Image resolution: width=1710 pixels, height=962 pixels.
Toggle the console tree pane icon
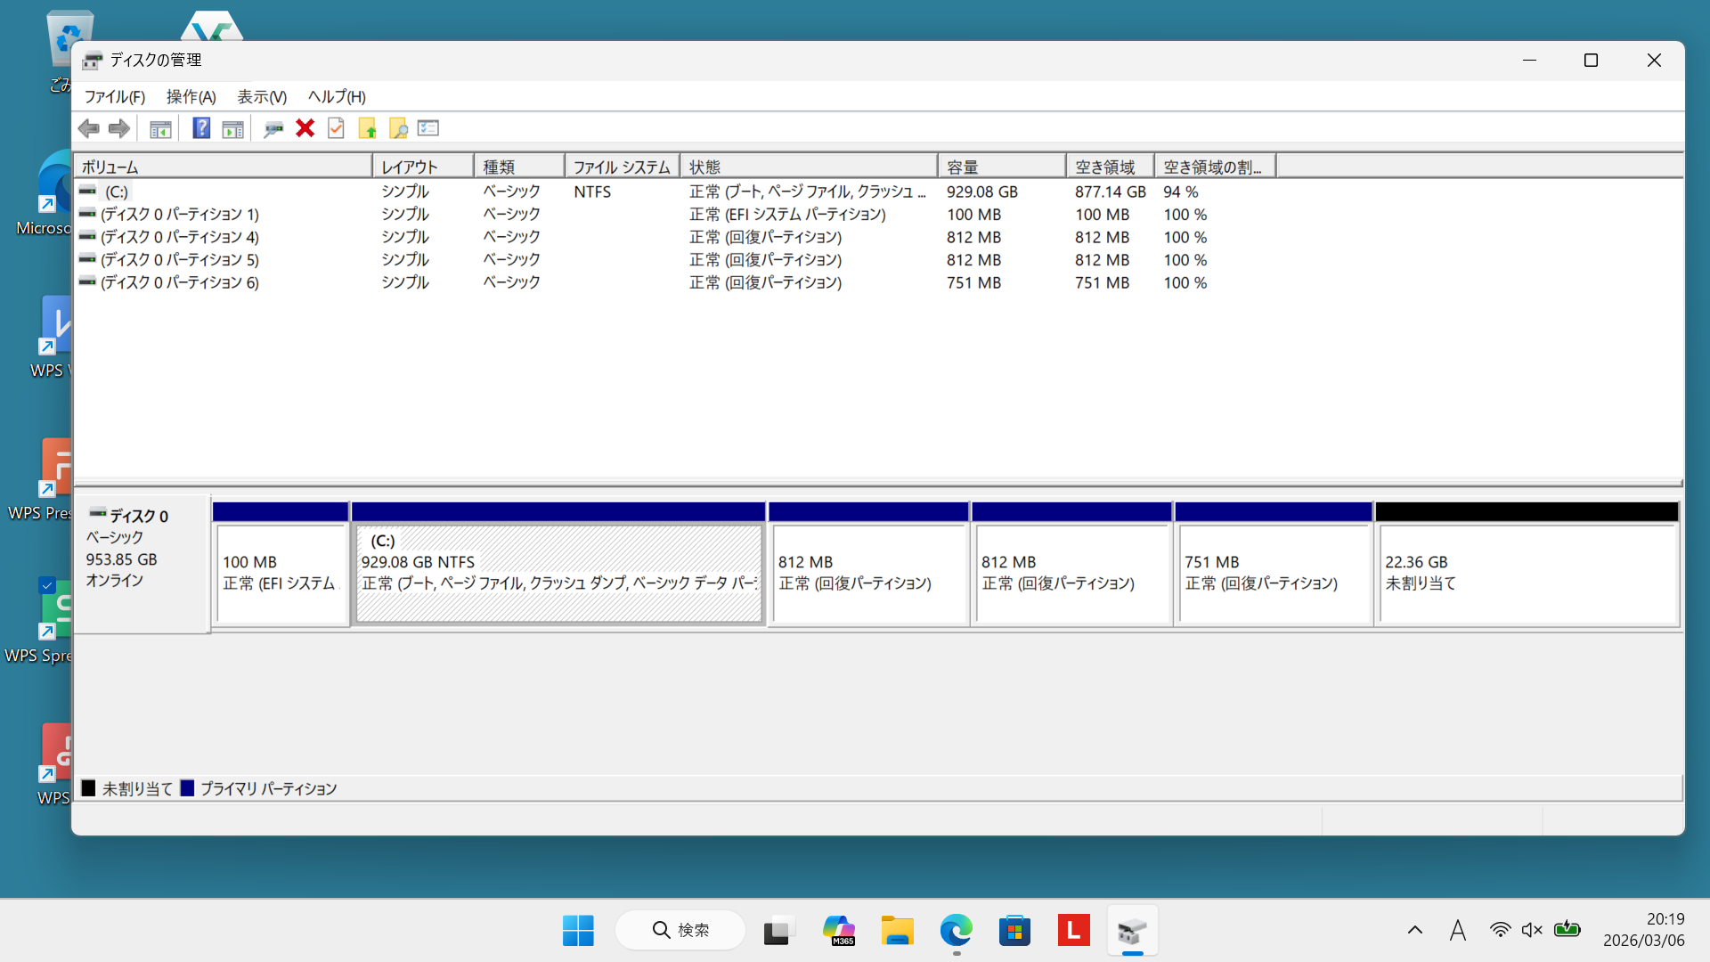coord(160,128)
